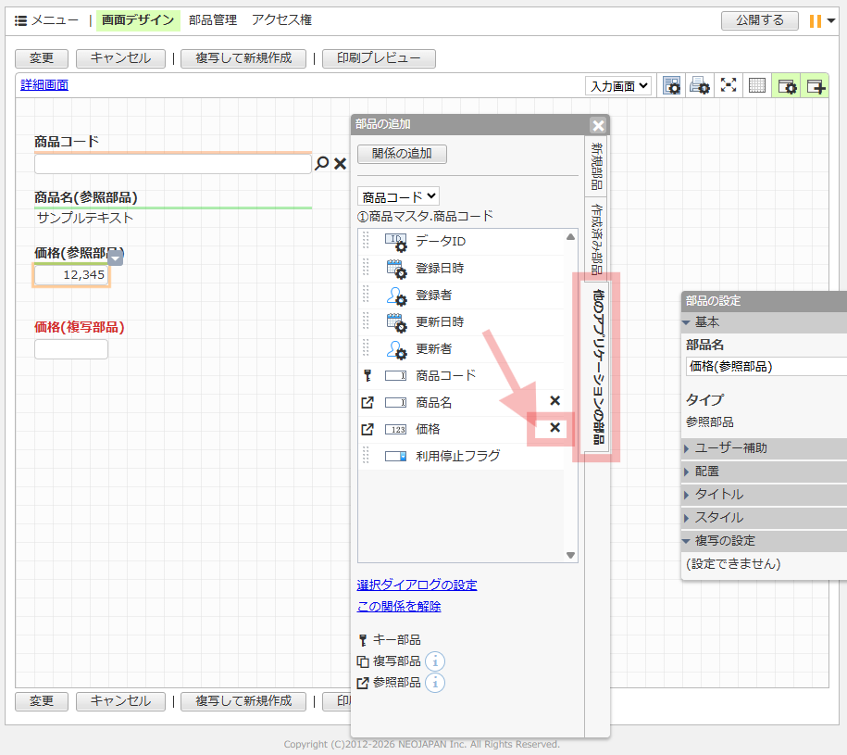The image size is (847, 755).
Task: Collapse the 複写の設定 section
Action: [764, 541]
